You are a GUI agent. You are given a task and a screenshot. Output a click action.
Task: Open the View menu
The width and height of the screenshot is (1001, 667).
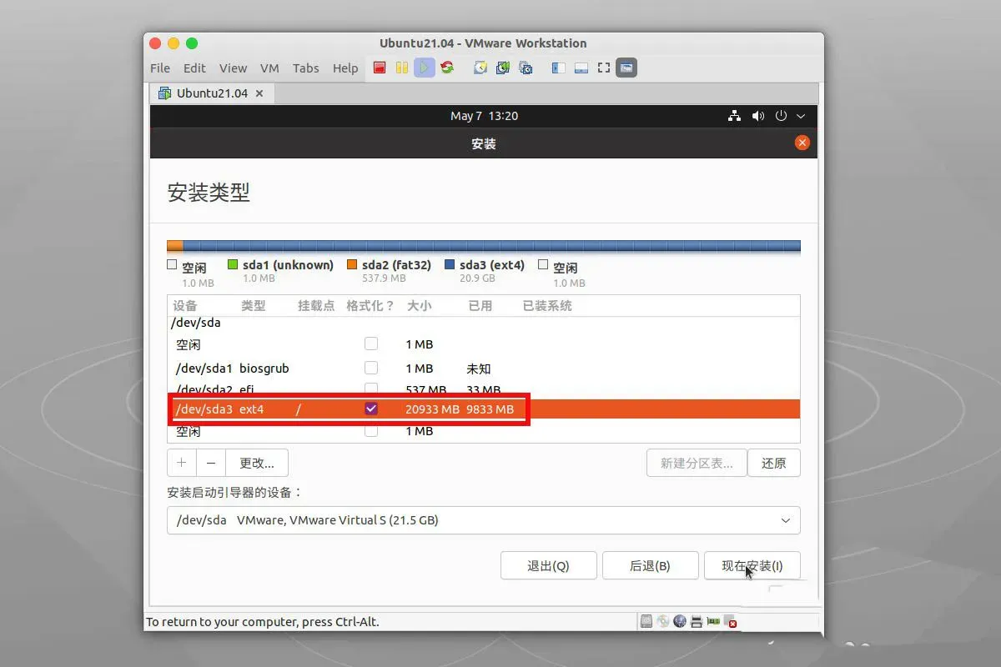point(233,68)
